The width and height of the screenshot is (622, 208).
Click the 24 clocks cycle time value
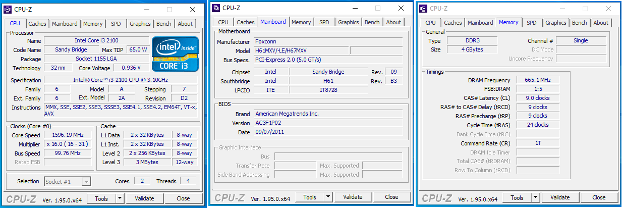tap(538, 125)
